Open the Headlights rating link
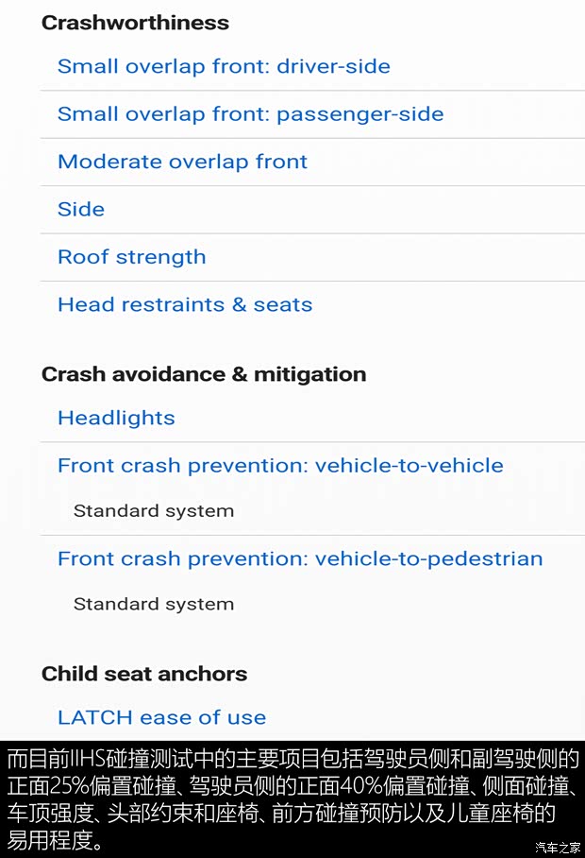The image size is (585, 858). pyautogui.click(x=116, y=418)
